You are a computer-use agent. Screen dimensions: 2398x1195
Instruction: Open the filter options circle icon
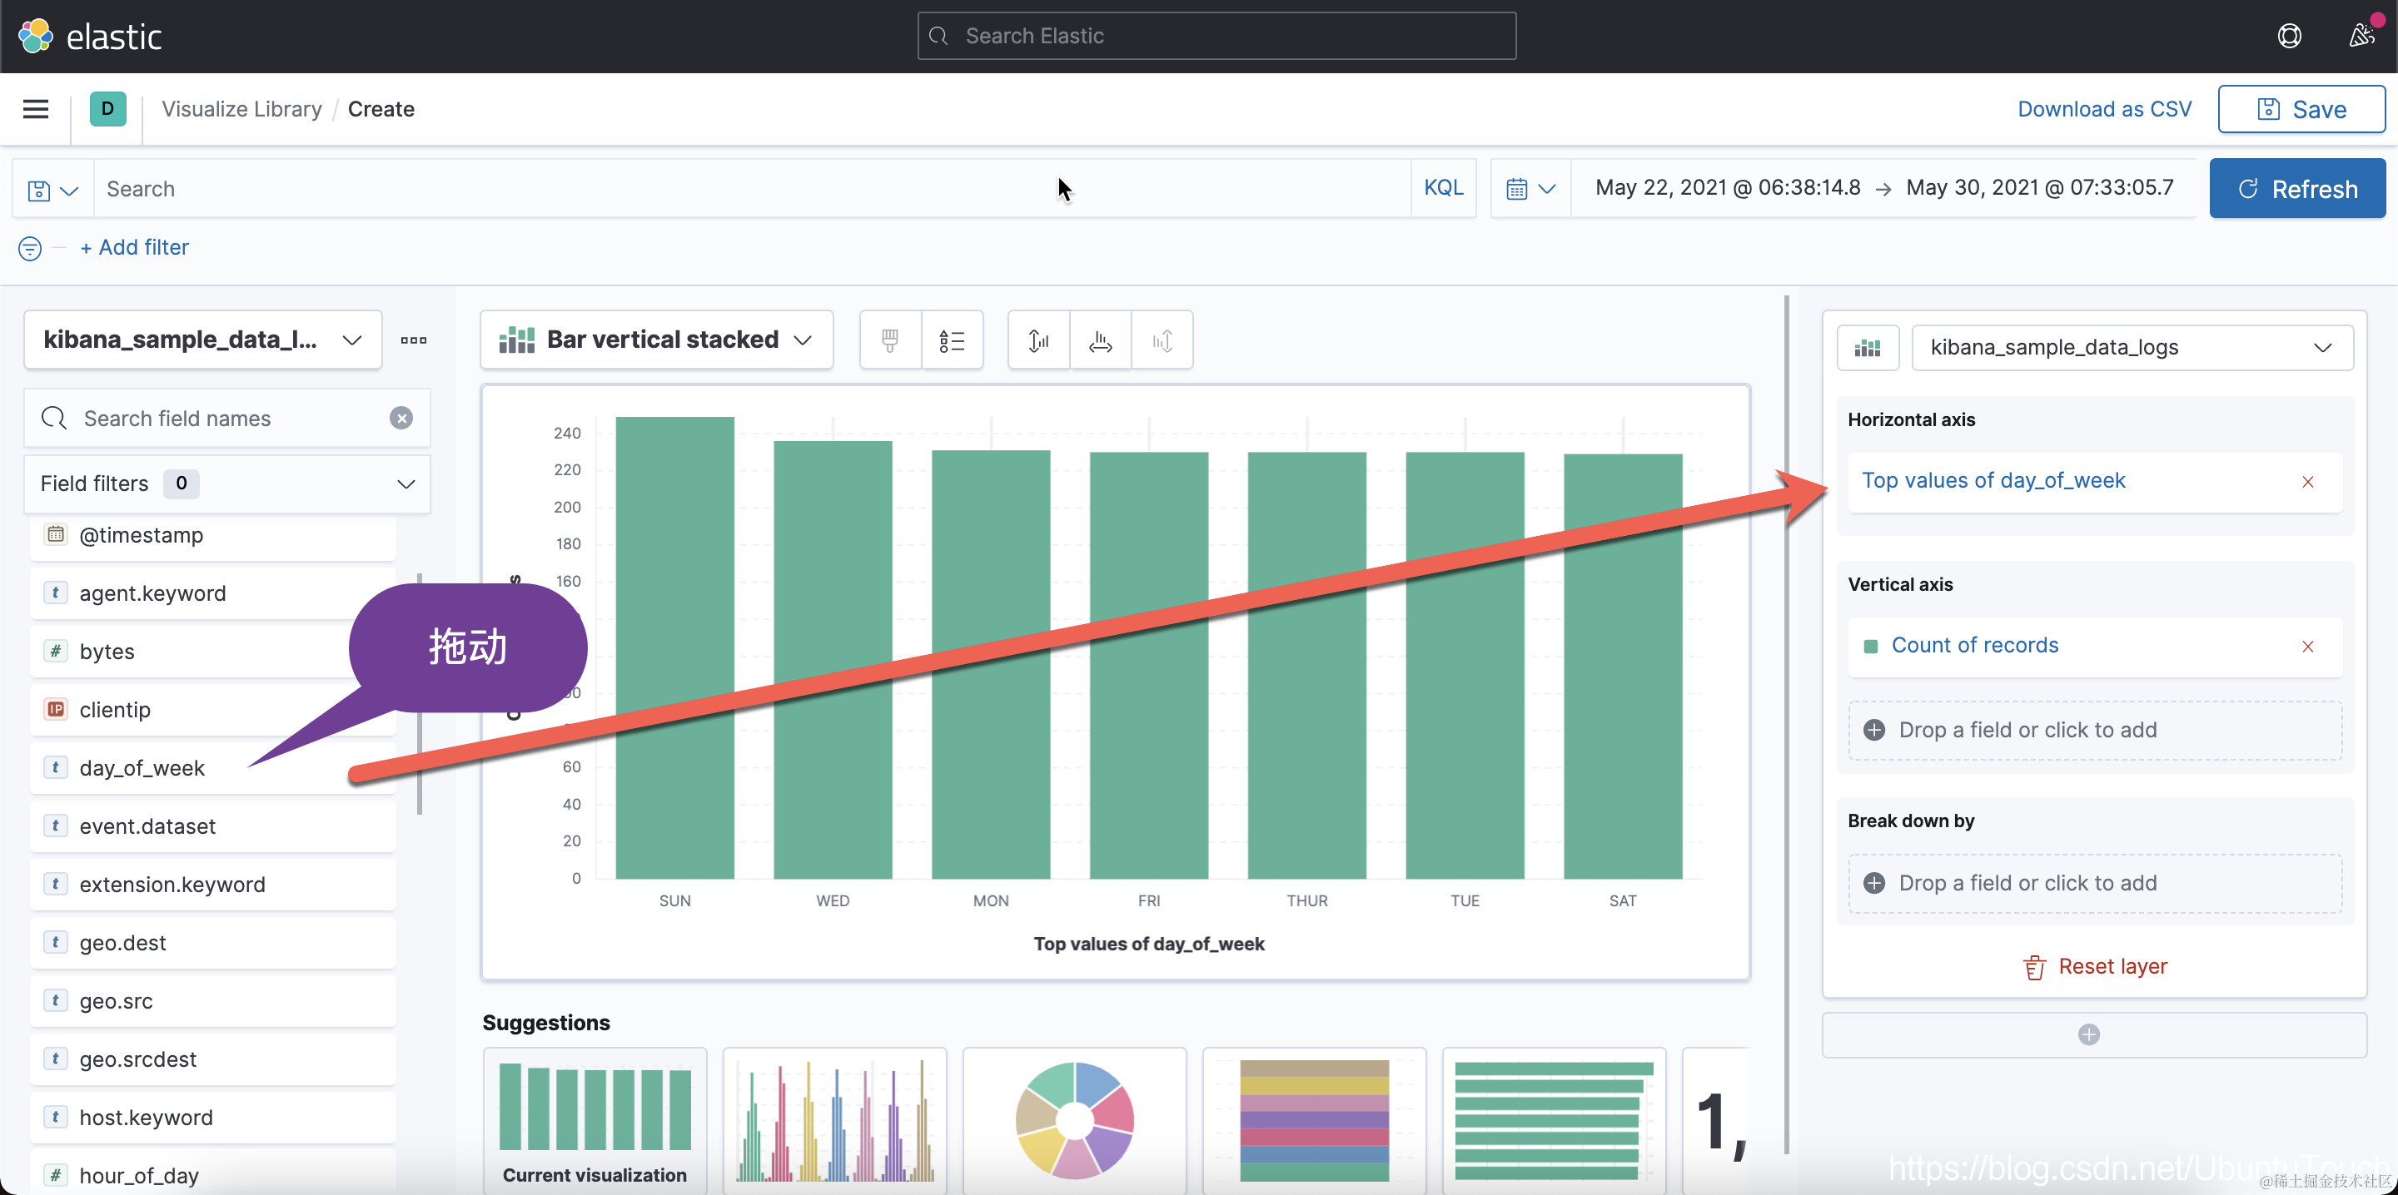[30, 249]
